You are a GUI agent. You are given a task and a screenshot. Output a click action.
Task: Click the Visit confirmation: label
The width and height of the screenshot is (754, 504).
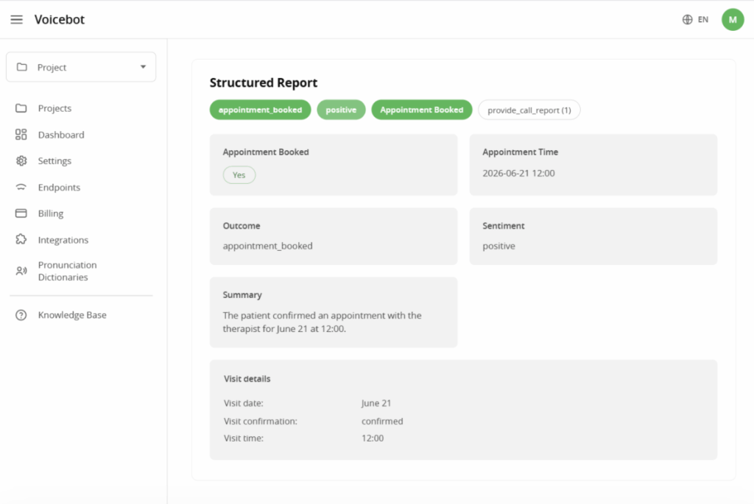(x=260, y=421)
